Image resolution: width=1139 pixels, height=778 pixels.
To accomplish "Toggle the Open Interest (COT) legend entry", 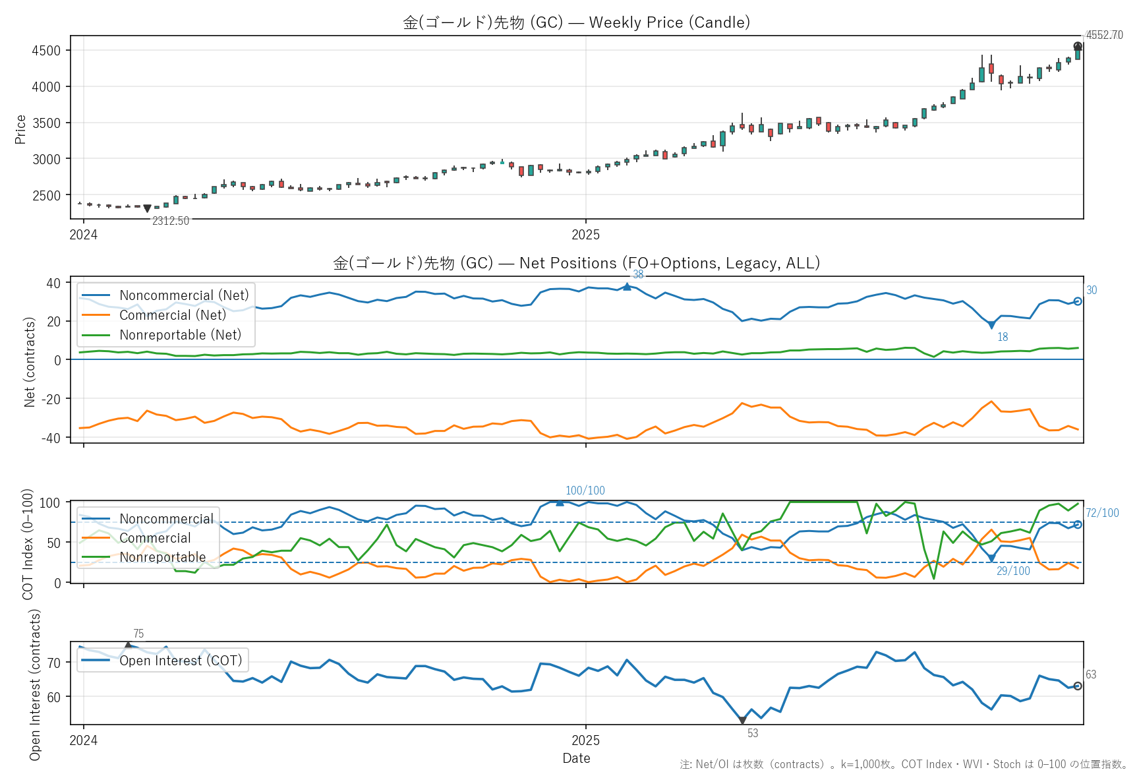I will click(x=181, y=661).
